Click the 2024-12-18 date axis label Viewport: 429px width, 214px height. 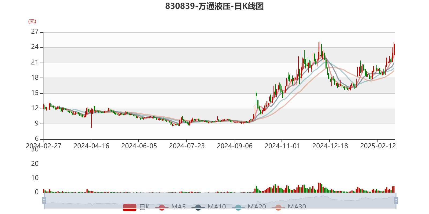tap(330, 146)
